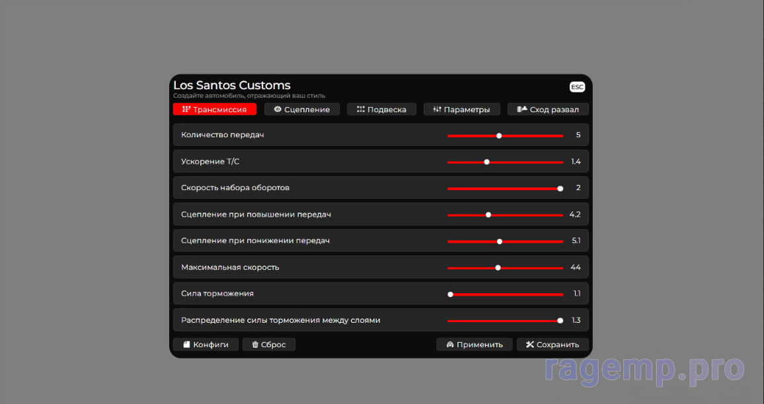
Task: Click the value 44 for Максимальная скорость
Action: (576, 267)
